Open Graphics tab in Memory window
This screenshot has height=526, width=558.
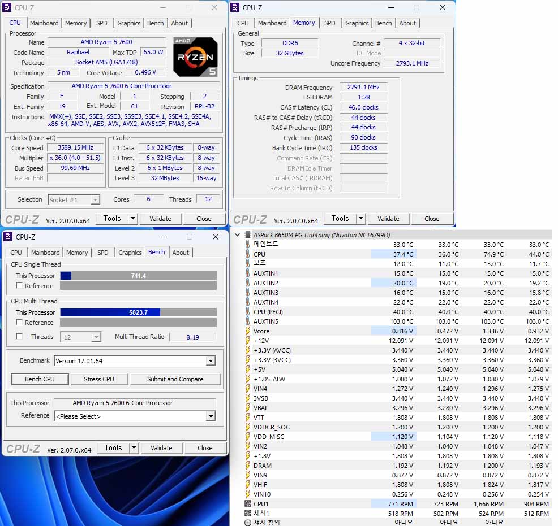click(357, 23)
